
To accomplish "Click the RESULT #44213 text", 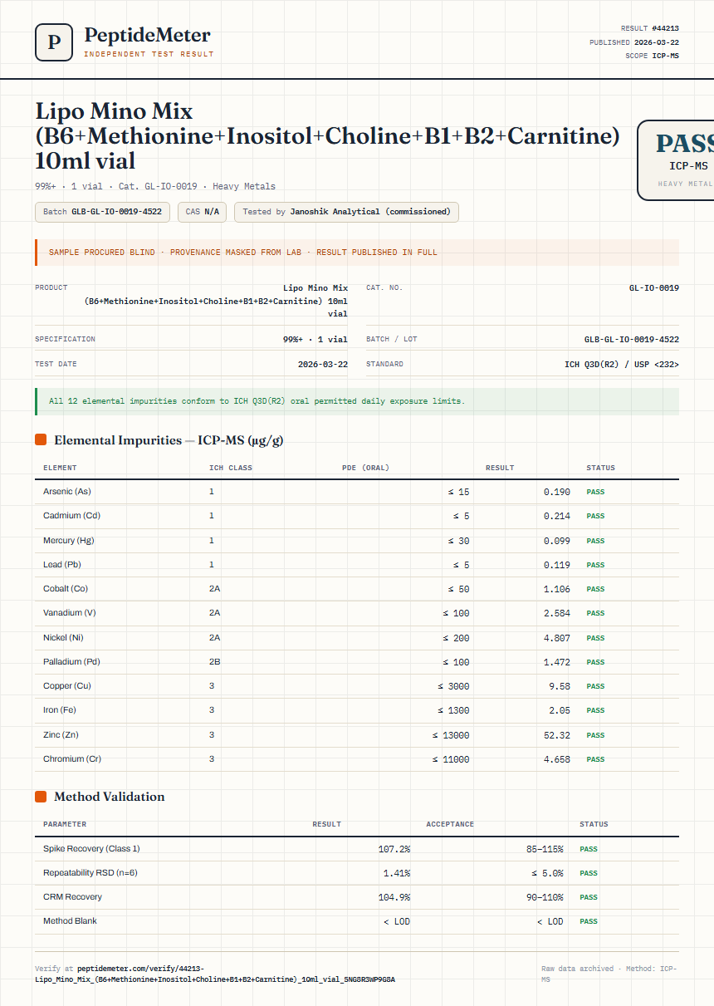I will pyautogui.click(x=649, y=28).
